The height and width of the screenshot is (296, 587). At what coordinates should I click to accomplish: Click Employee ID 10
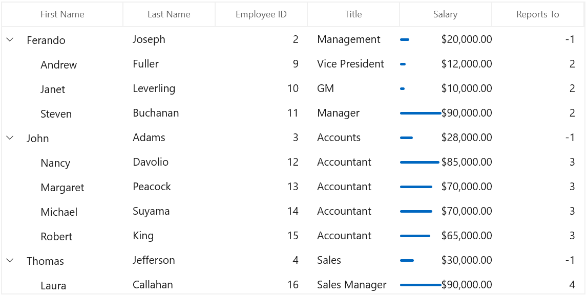pos(293,88)
